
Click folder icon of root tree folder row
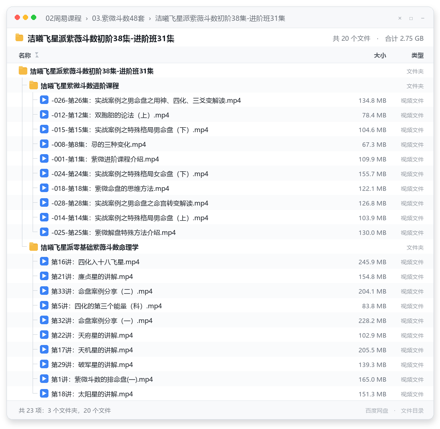[23, 71]
